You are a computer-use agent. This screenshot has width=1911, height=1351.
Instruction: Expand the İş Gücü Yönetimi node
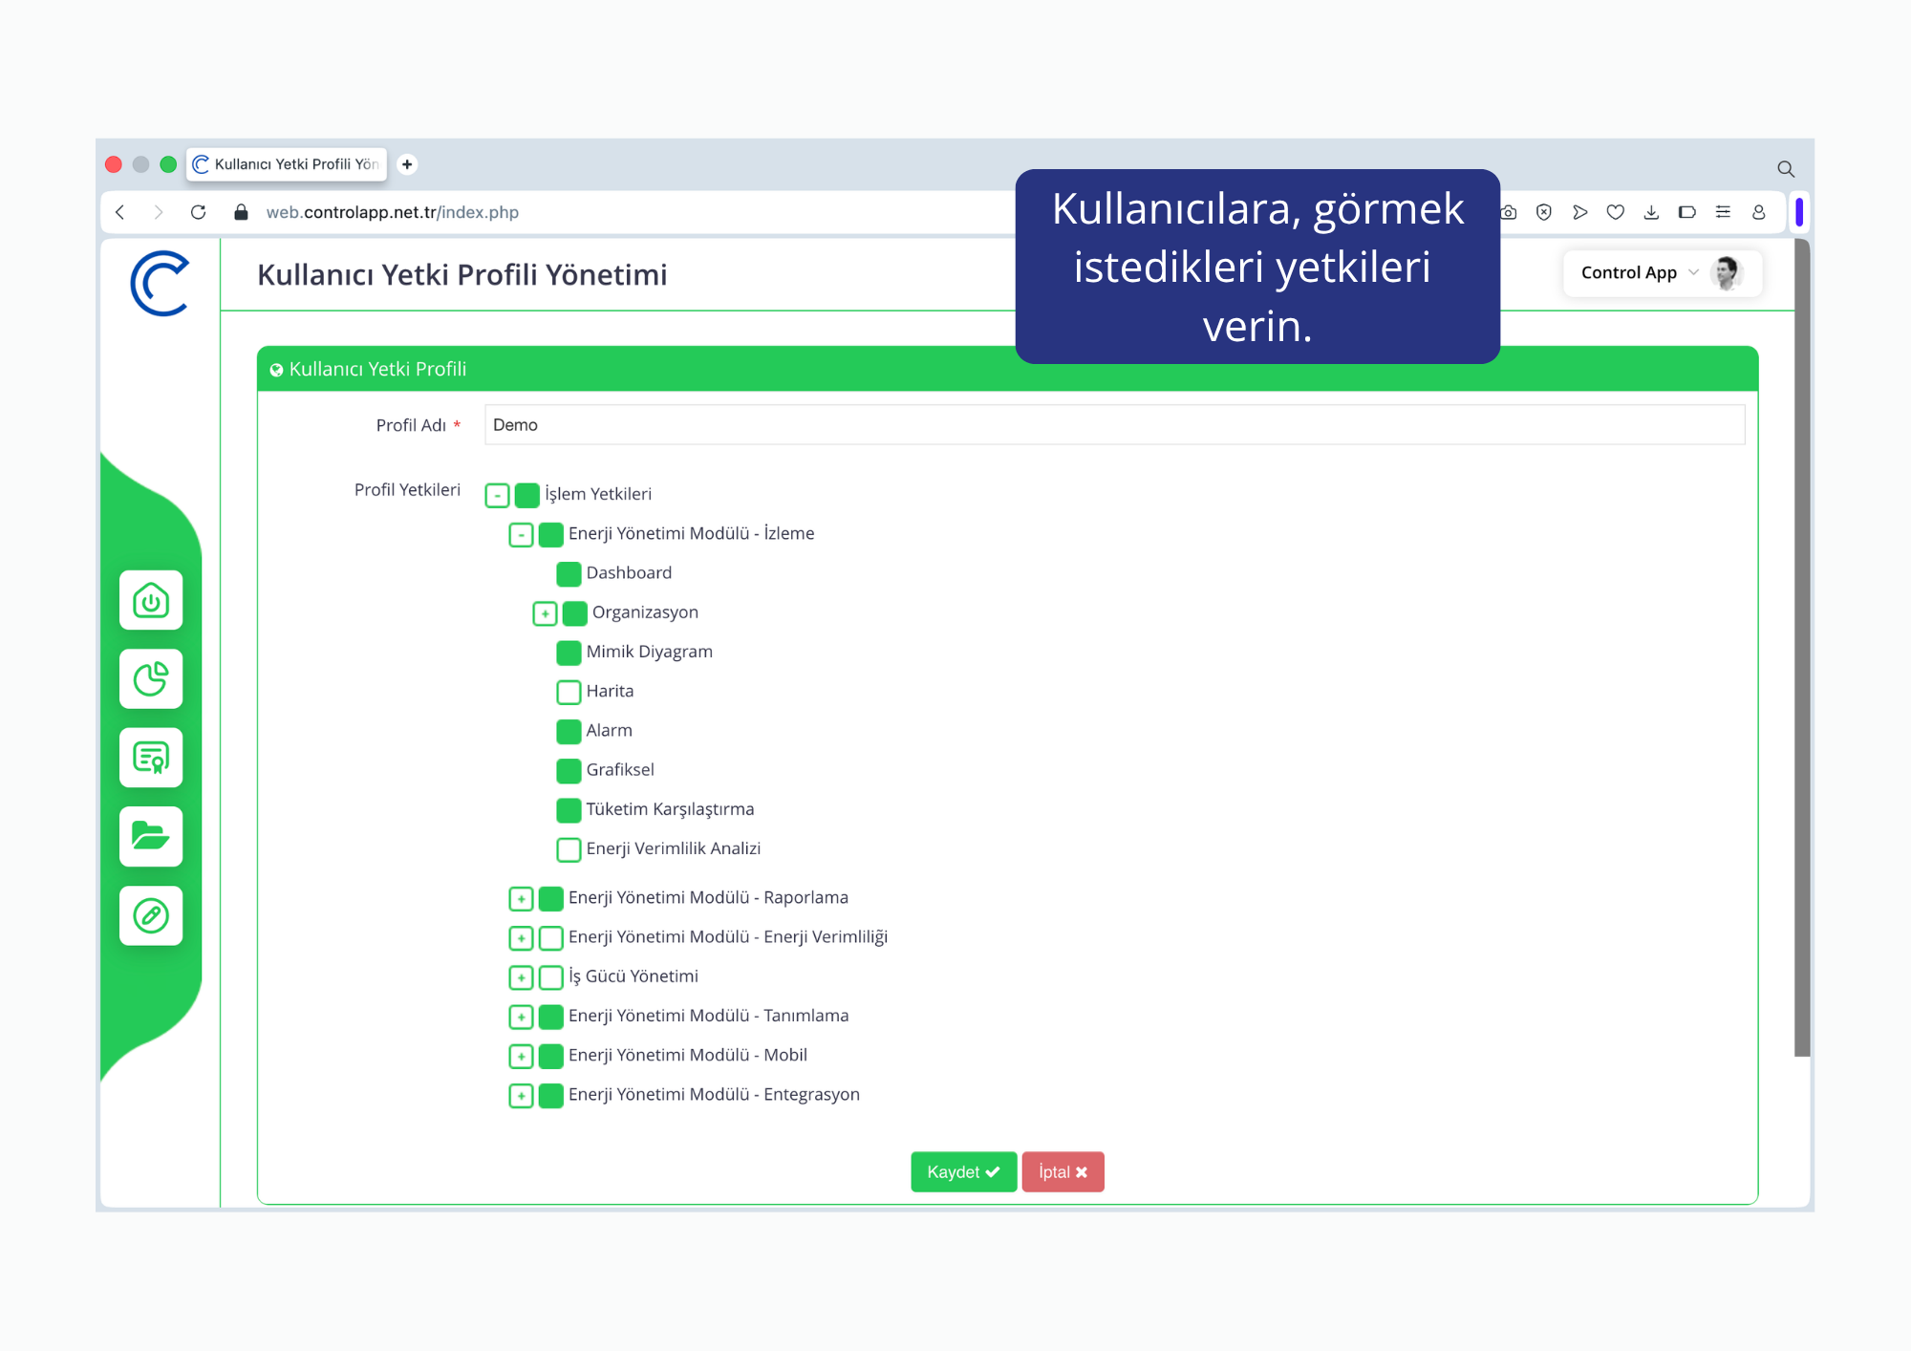point(521,977)
